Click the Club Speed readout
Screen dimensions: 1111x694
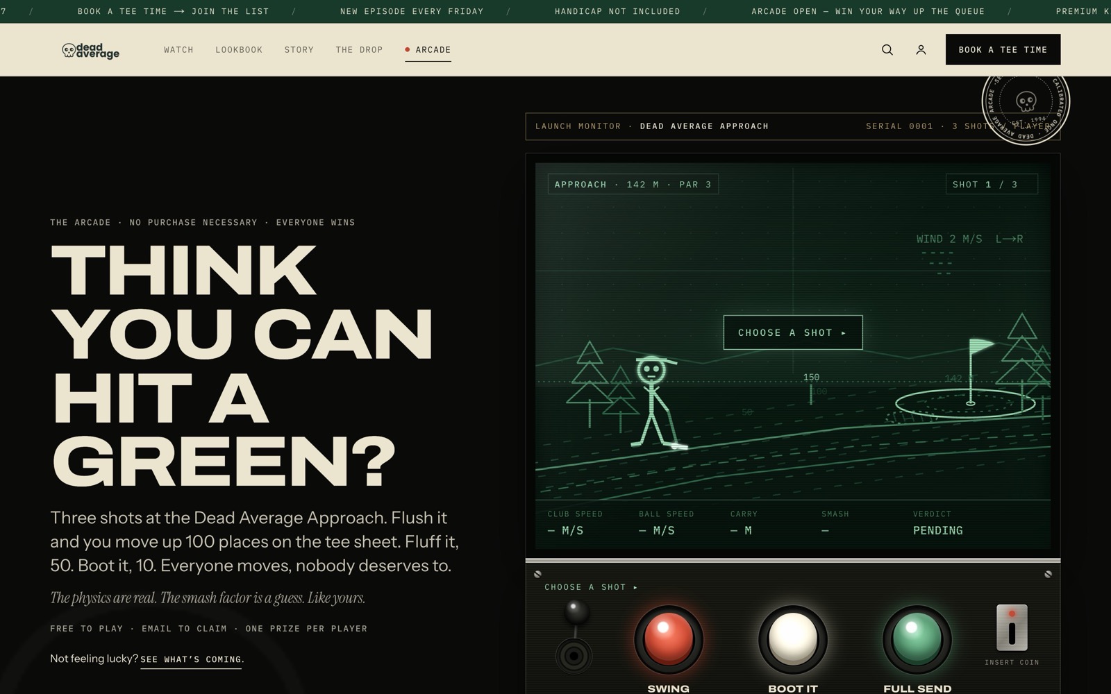click(575, 523)
